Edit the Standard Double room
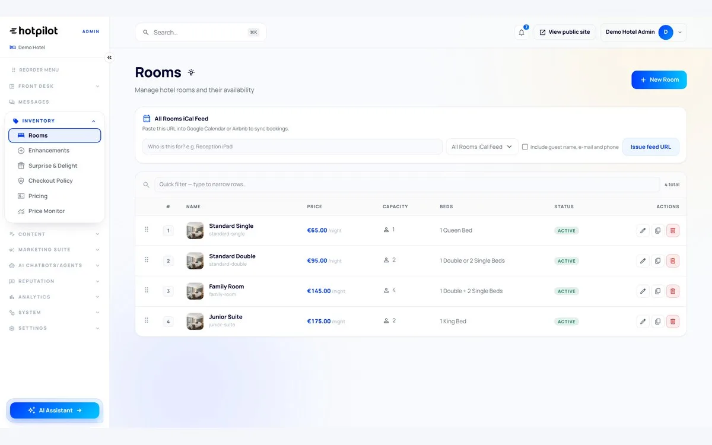The width and height of the screenshot is (712, 445). point(643,260)
